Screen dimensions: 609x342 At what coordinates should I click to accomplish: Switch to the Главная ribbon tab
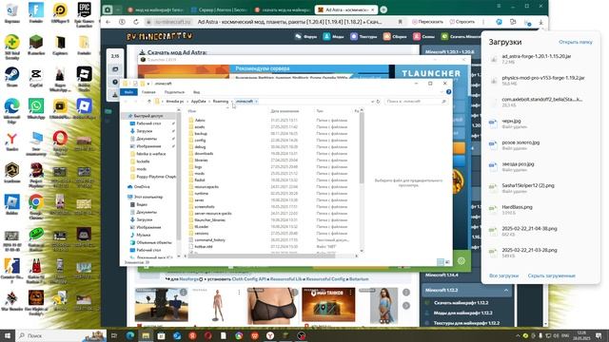148,92
